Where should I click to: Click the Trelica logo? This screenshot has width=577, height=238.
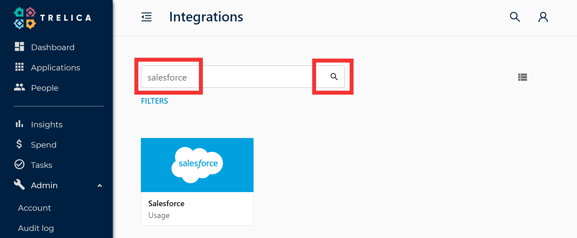point(53,18)
